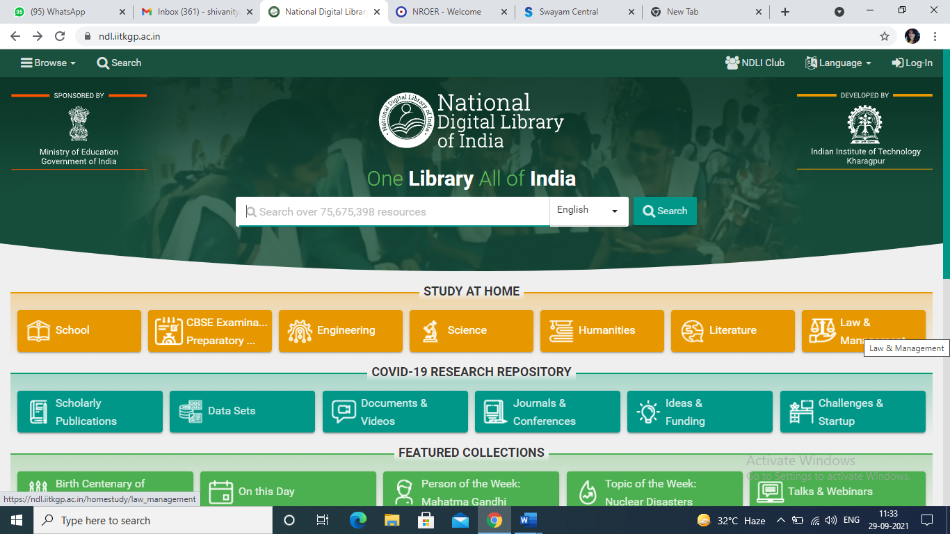This screenshot has width=950, height=534.
Task: Expand the English search language dropdown
Action: coord(588,211)
